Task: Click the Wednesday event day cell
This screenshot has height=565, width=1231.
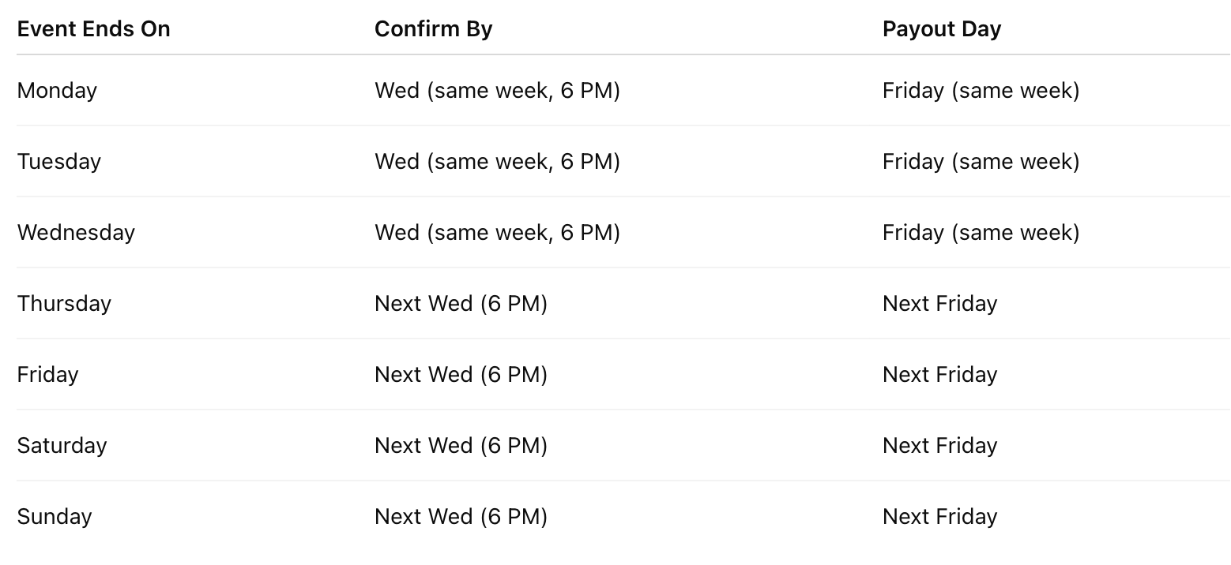Action: (x=76, y=233)
